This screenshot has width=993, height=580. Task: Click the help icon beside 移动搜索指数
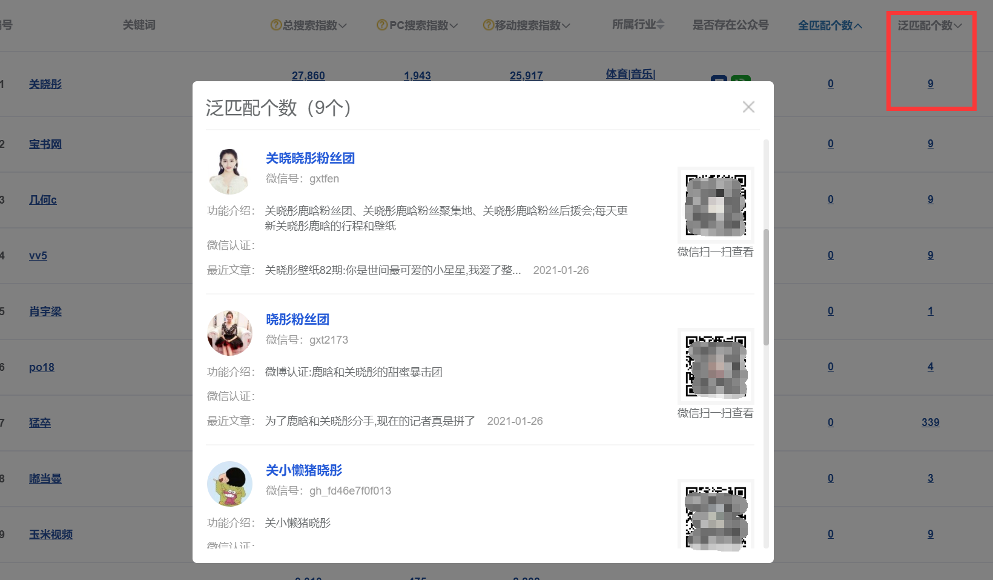[x=487, y=25]
